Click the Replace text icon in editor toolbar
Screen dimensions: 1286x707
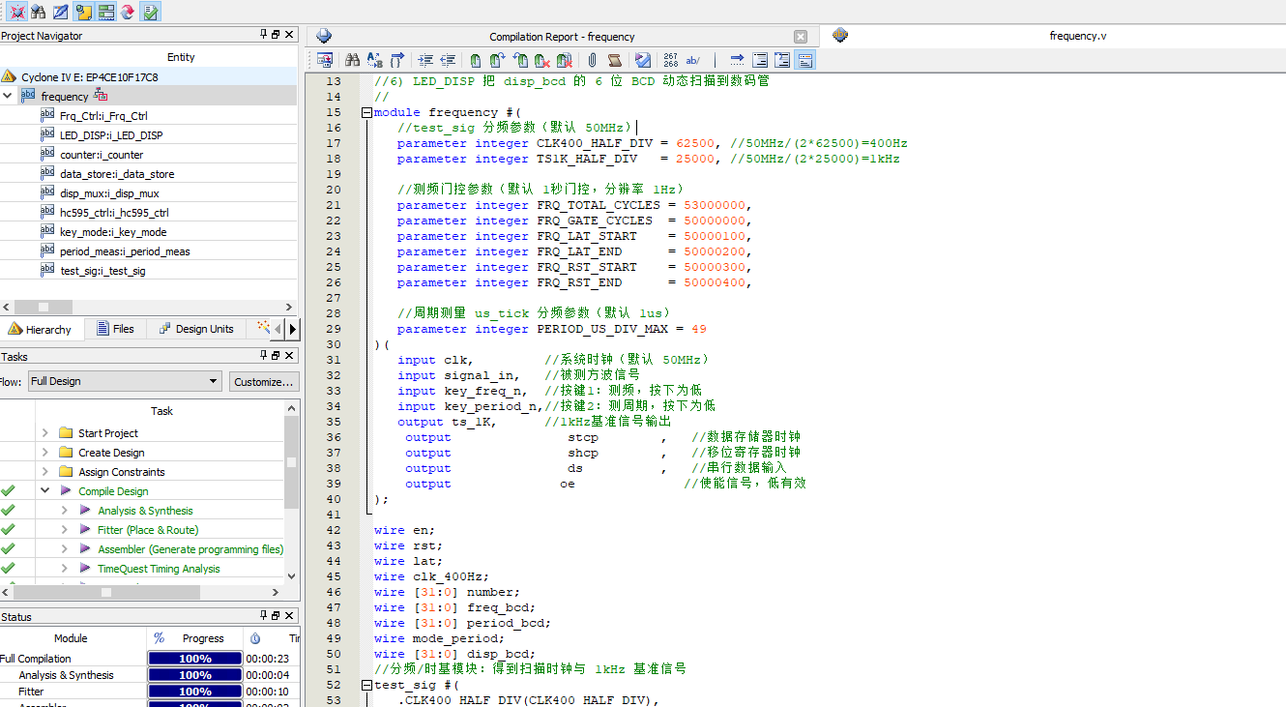(374, 60)
